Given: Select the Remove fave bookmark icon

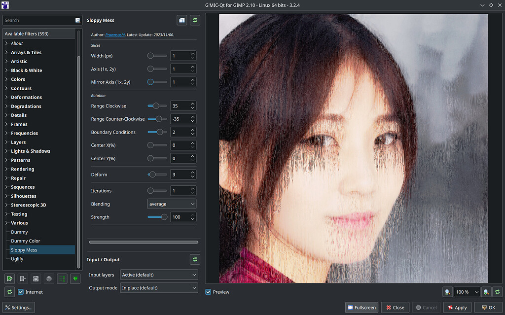Looking at the screenshot, I should 22,279.
